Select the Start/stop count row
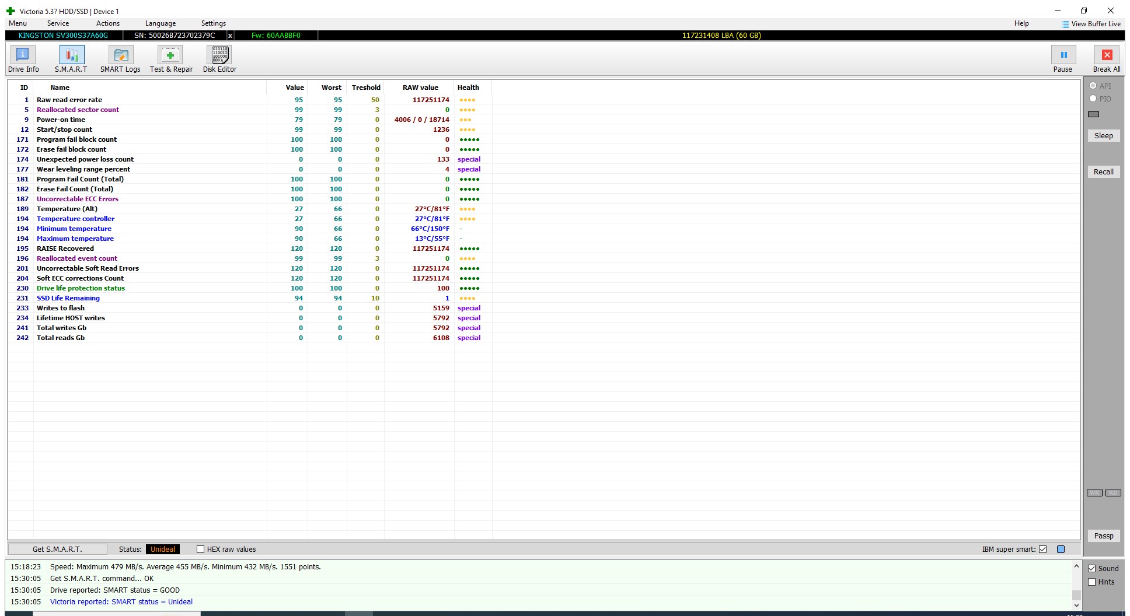This screenshot has width=1130, height=616. 250,129
